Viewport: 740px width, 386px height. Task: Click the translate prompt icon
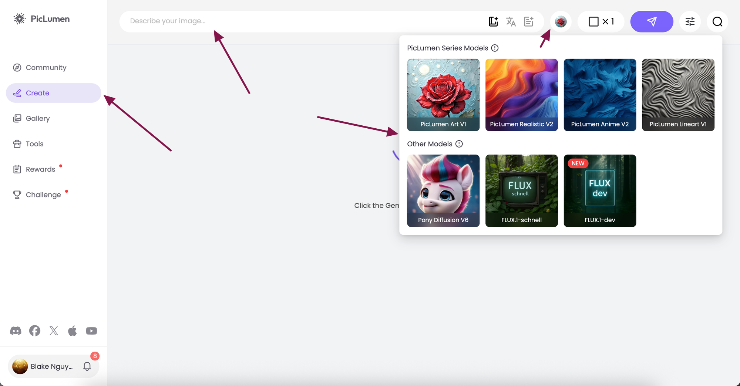point(511,21)
